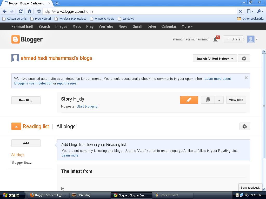Open Images in Google bar
The width and height of the screenshot is (266, 199).
tap(61, 27)
